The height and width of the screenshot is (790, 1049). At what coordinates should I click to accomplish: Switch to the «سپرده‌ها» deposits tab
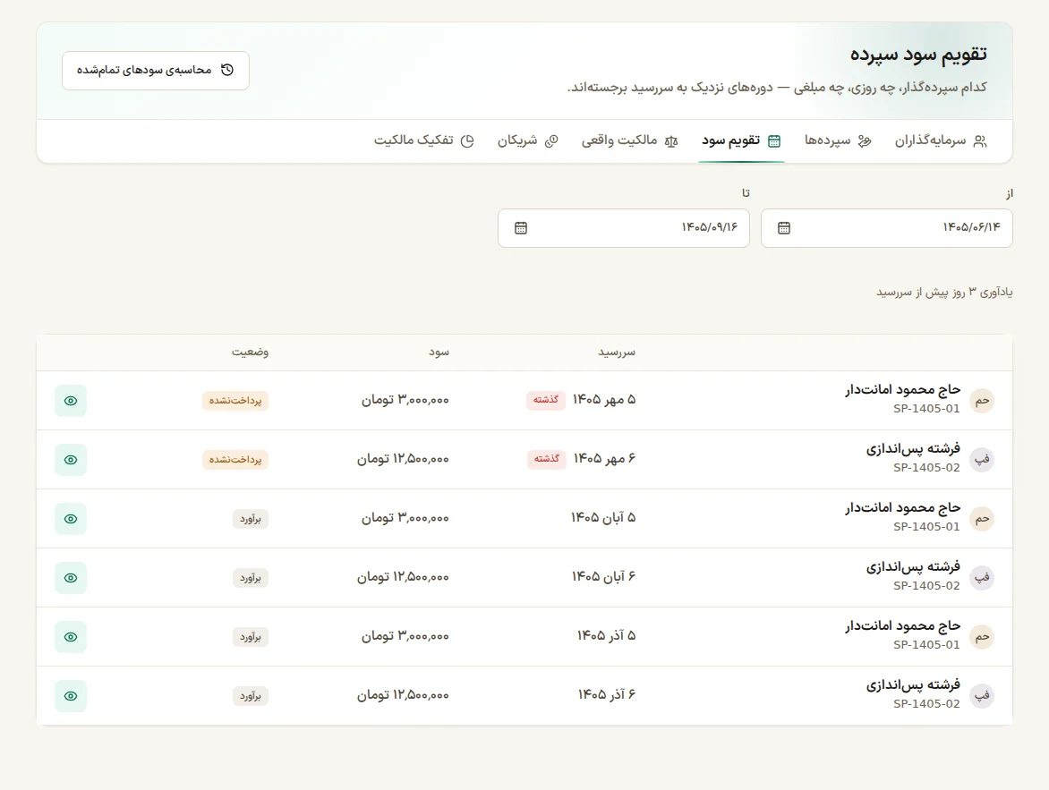click(x=838, y=140)
